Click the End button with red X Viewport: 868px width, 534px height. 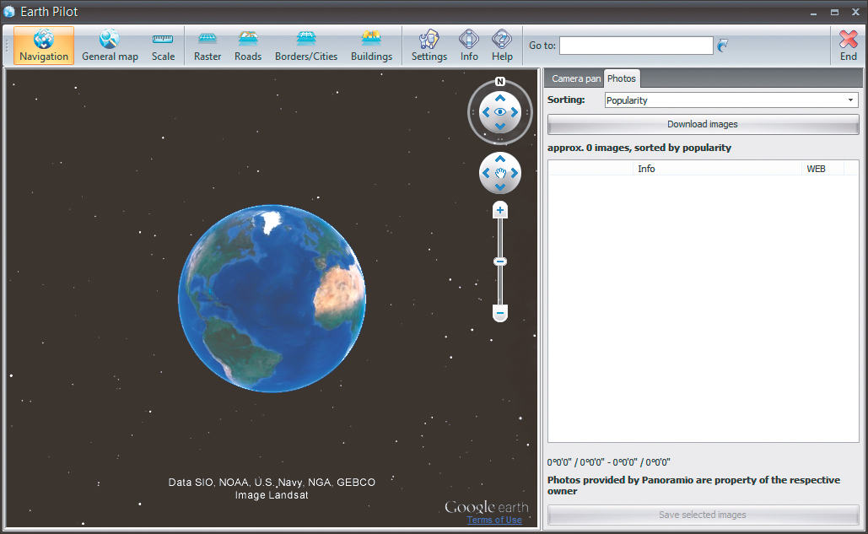848,46
